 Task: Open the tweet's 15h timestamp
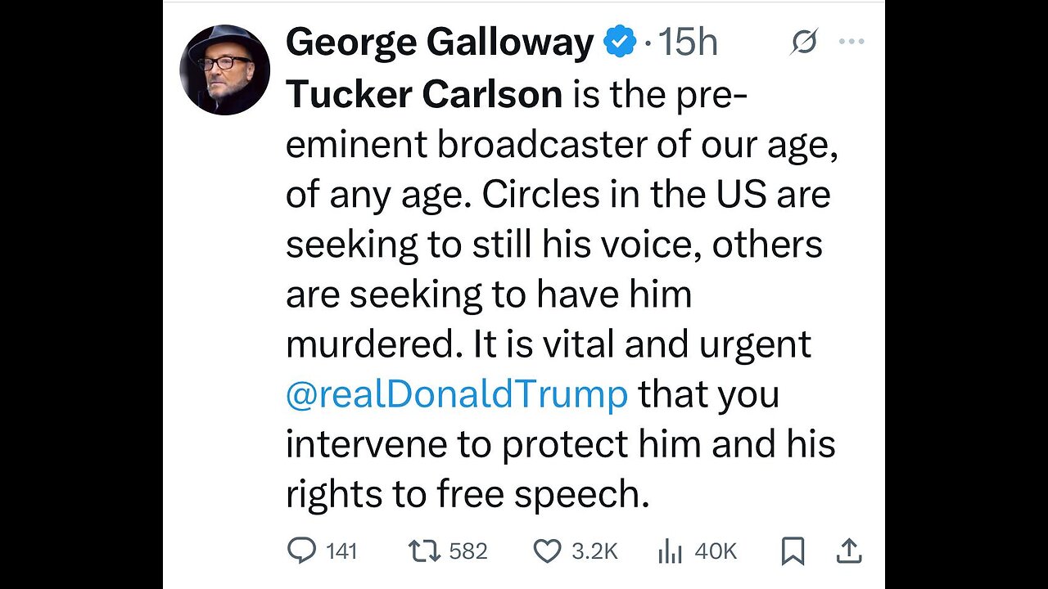pos(688,43)
